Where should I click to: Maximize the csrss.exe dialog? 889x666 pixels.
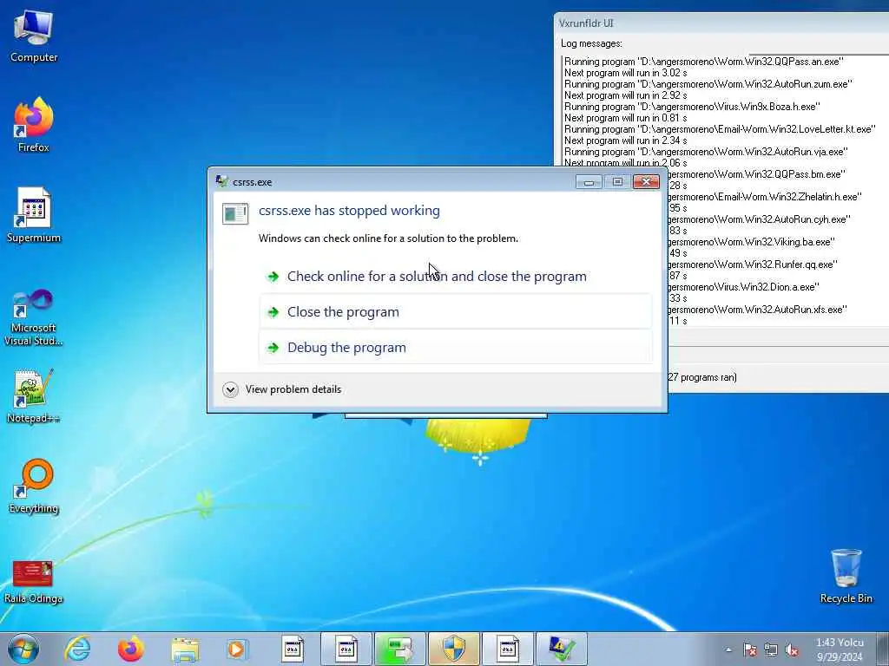pos(617,181)
